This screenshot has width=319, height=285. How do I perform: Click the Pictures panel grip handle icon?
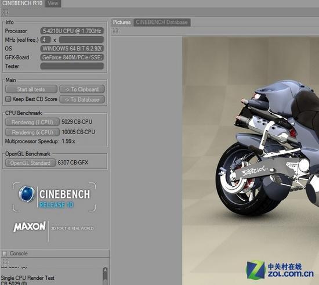pyautogui.click(x=116, y=31)
